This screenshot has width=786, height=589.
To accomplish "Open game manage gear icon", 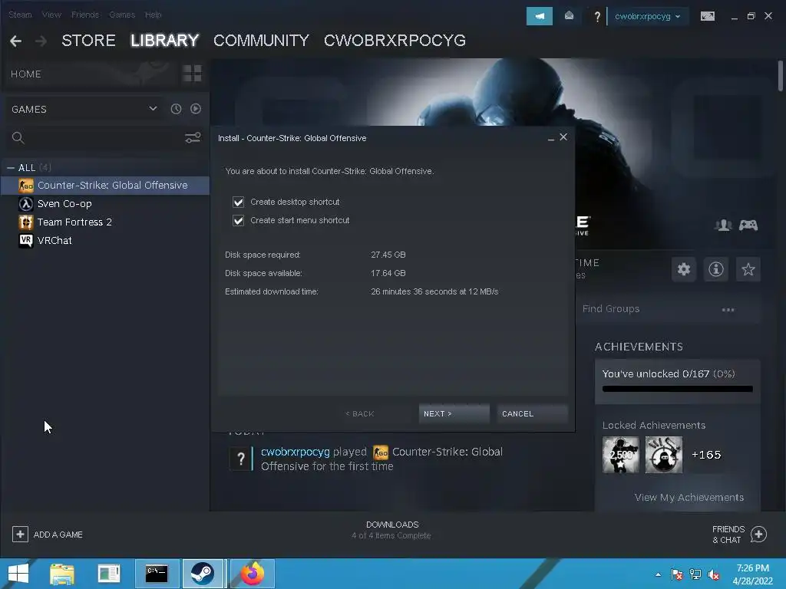I will [684, 269].
